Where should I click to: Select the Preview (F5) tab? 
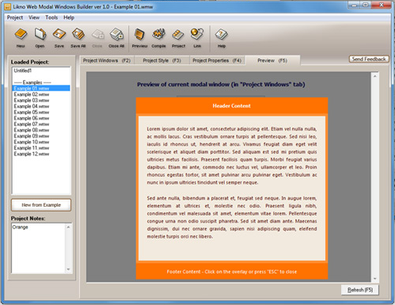272,60
